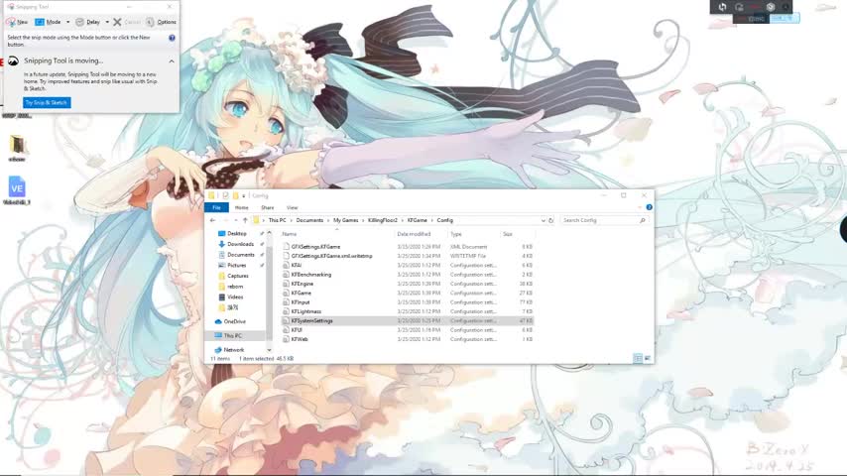
Task: Click the Snipping Tool help icon
Action: [x=172, y=38]
